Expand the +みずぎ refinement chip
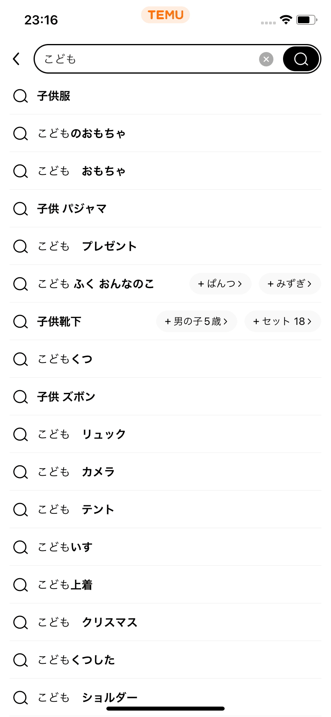The image size is (331, 717). (x=290, y=284)
